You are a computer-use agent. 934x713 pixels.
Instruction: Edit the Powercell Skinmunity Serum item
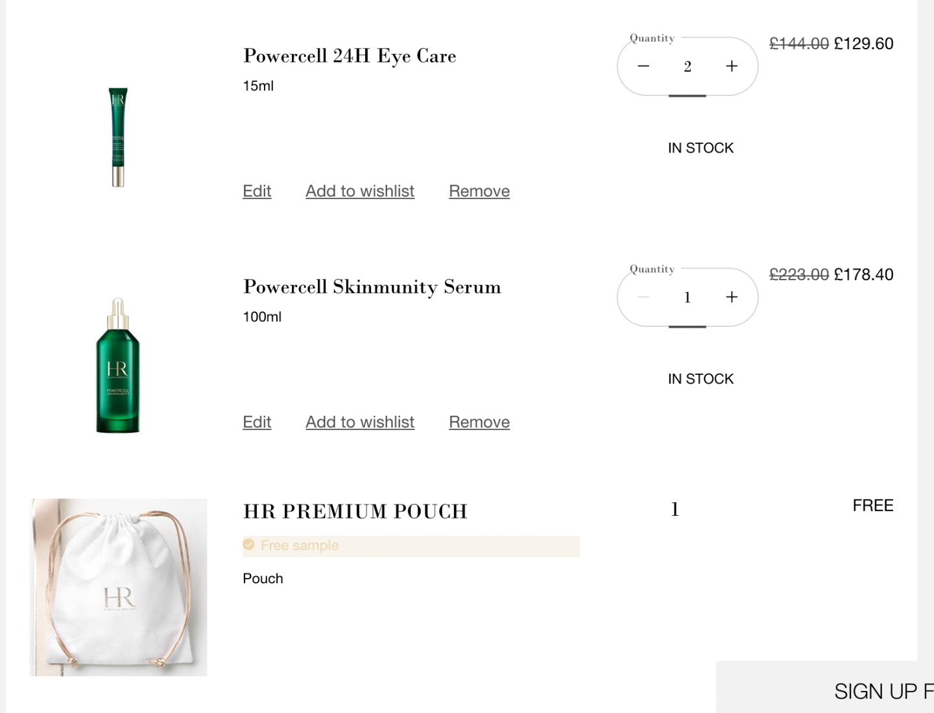pos(257,422)
